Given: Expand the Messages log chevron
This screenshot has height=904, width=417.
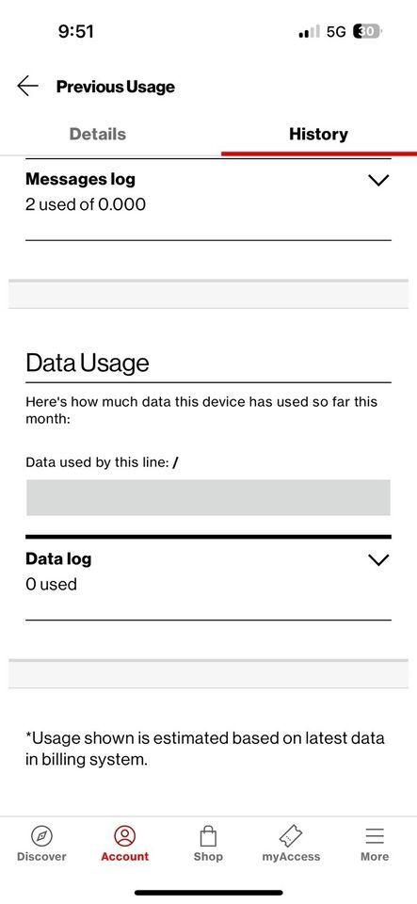Looking at the screenshot, I should tap(378, 181).
